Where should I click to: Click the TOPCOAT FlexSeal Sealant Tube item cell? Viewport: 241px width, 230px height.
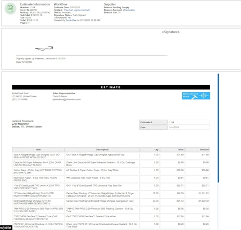(38, 218)
